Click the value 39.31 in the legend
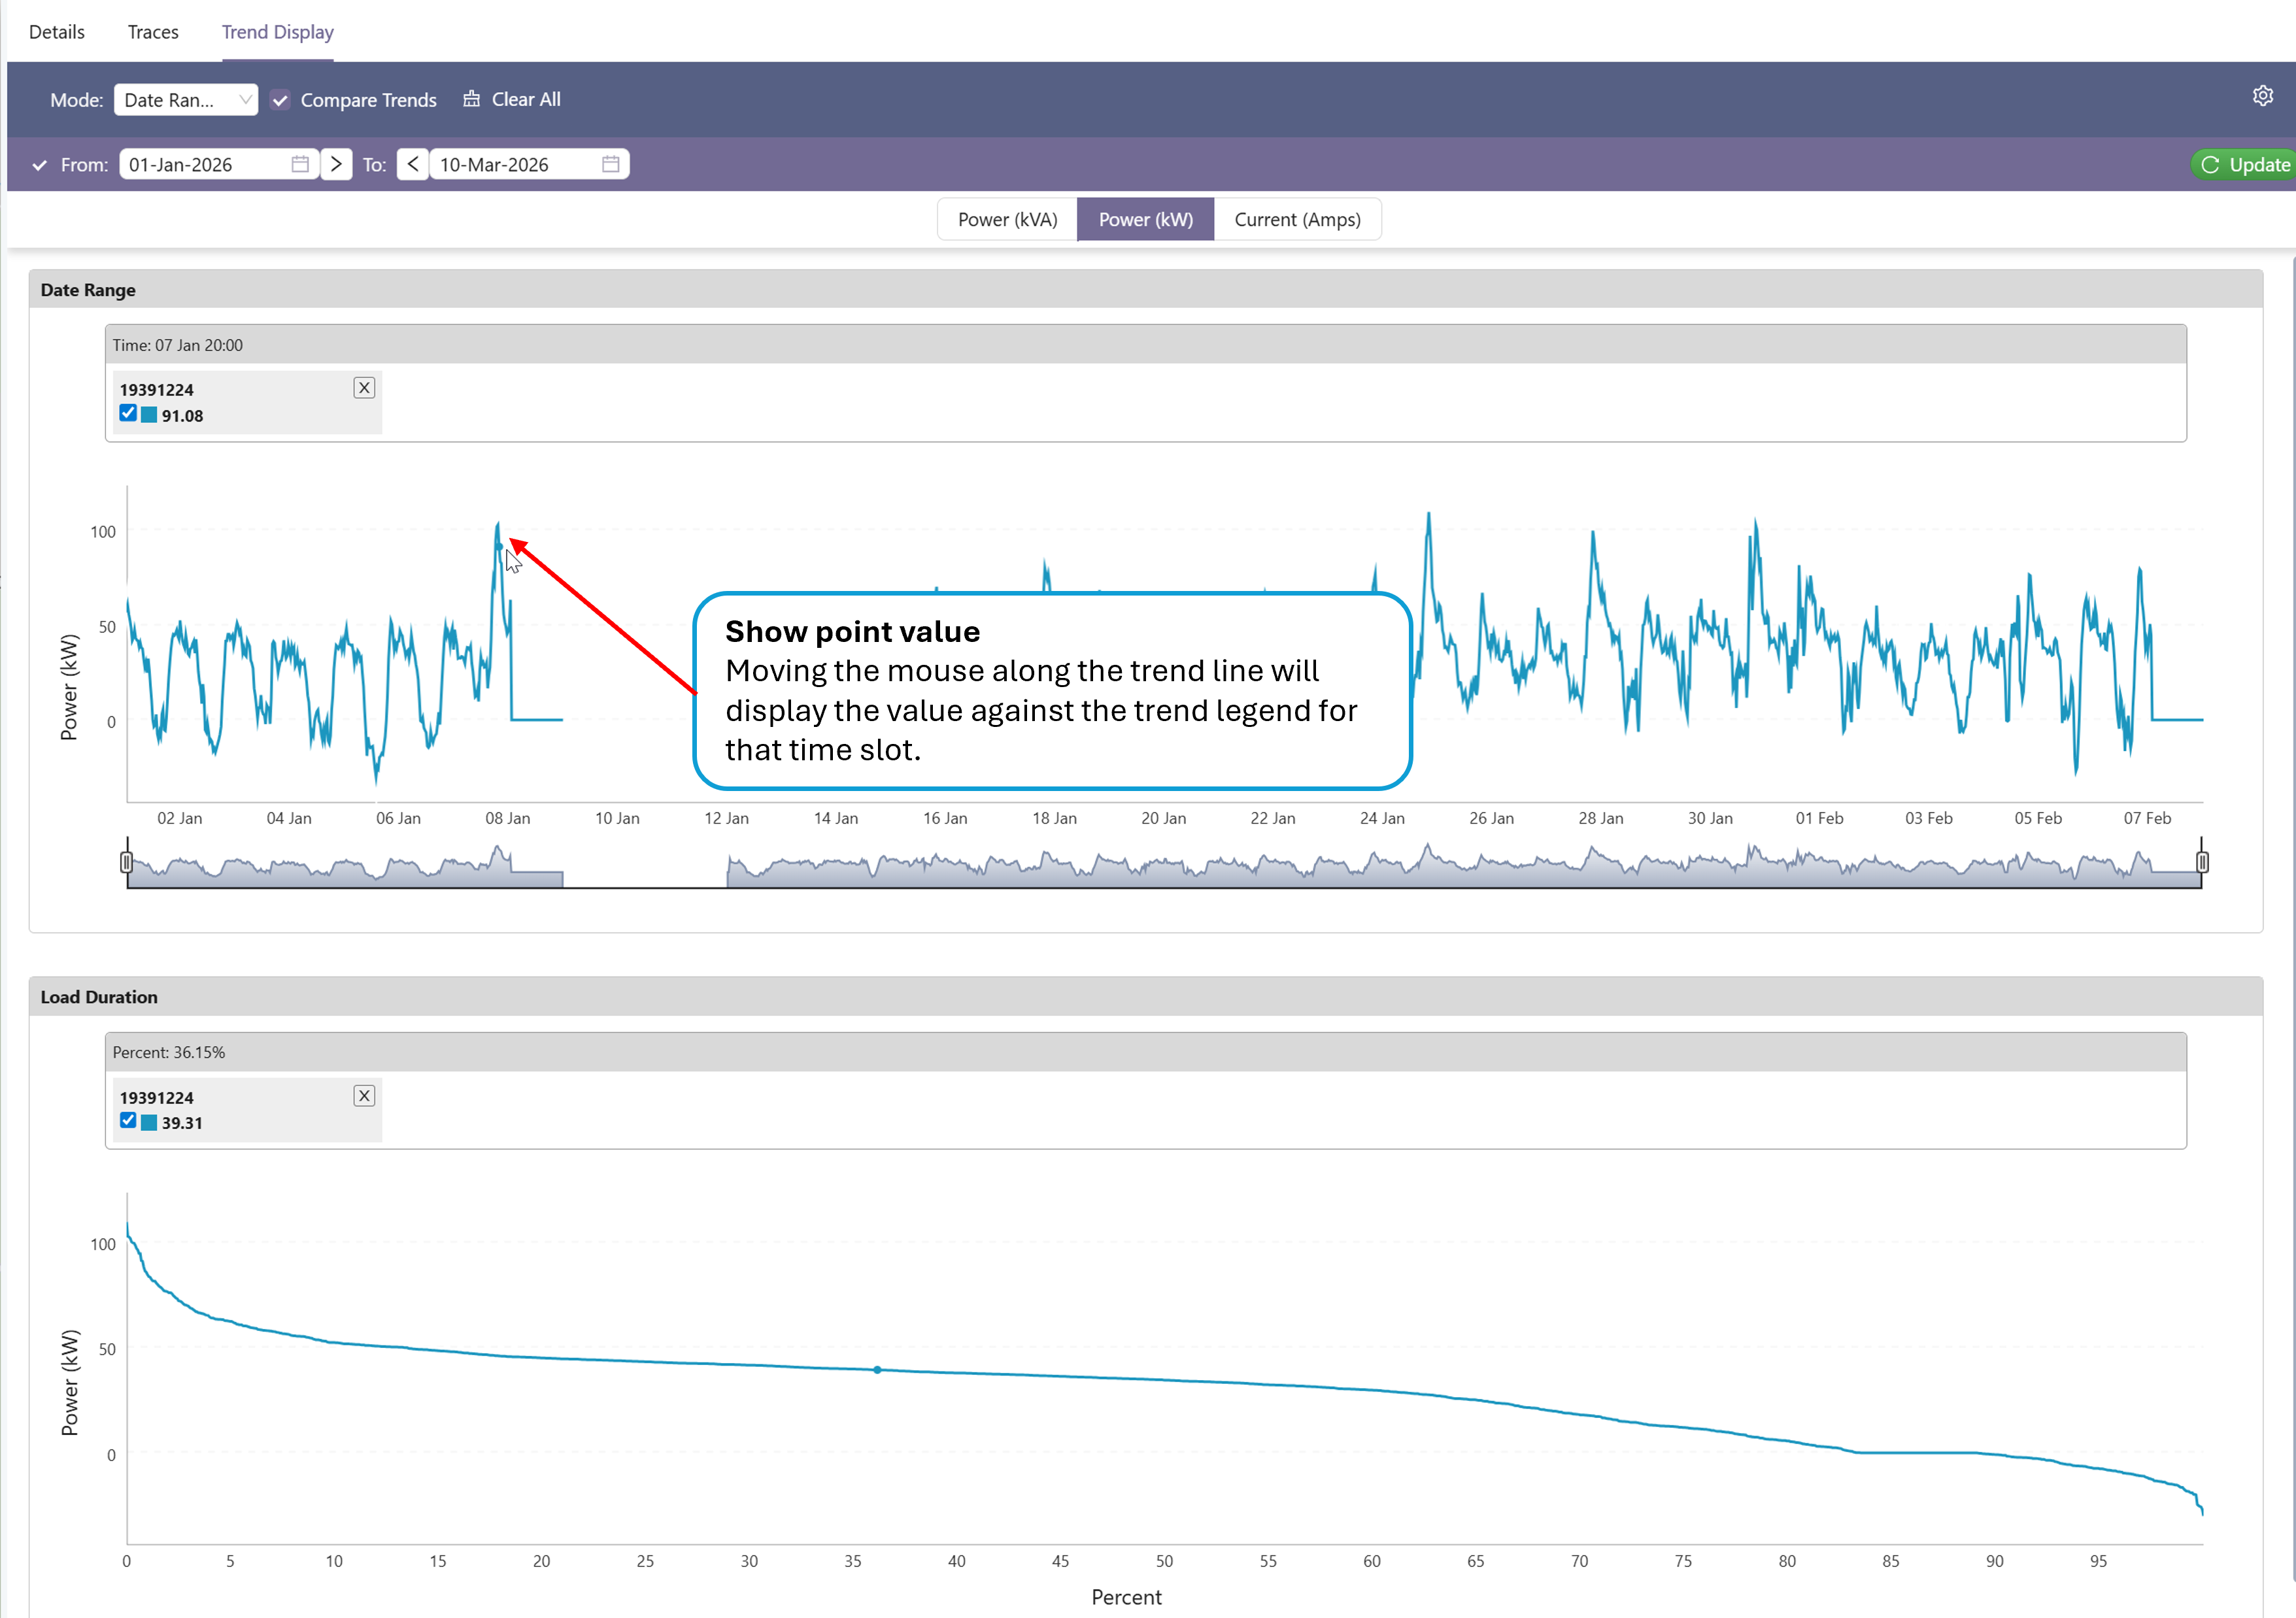 coord(182,1123)
